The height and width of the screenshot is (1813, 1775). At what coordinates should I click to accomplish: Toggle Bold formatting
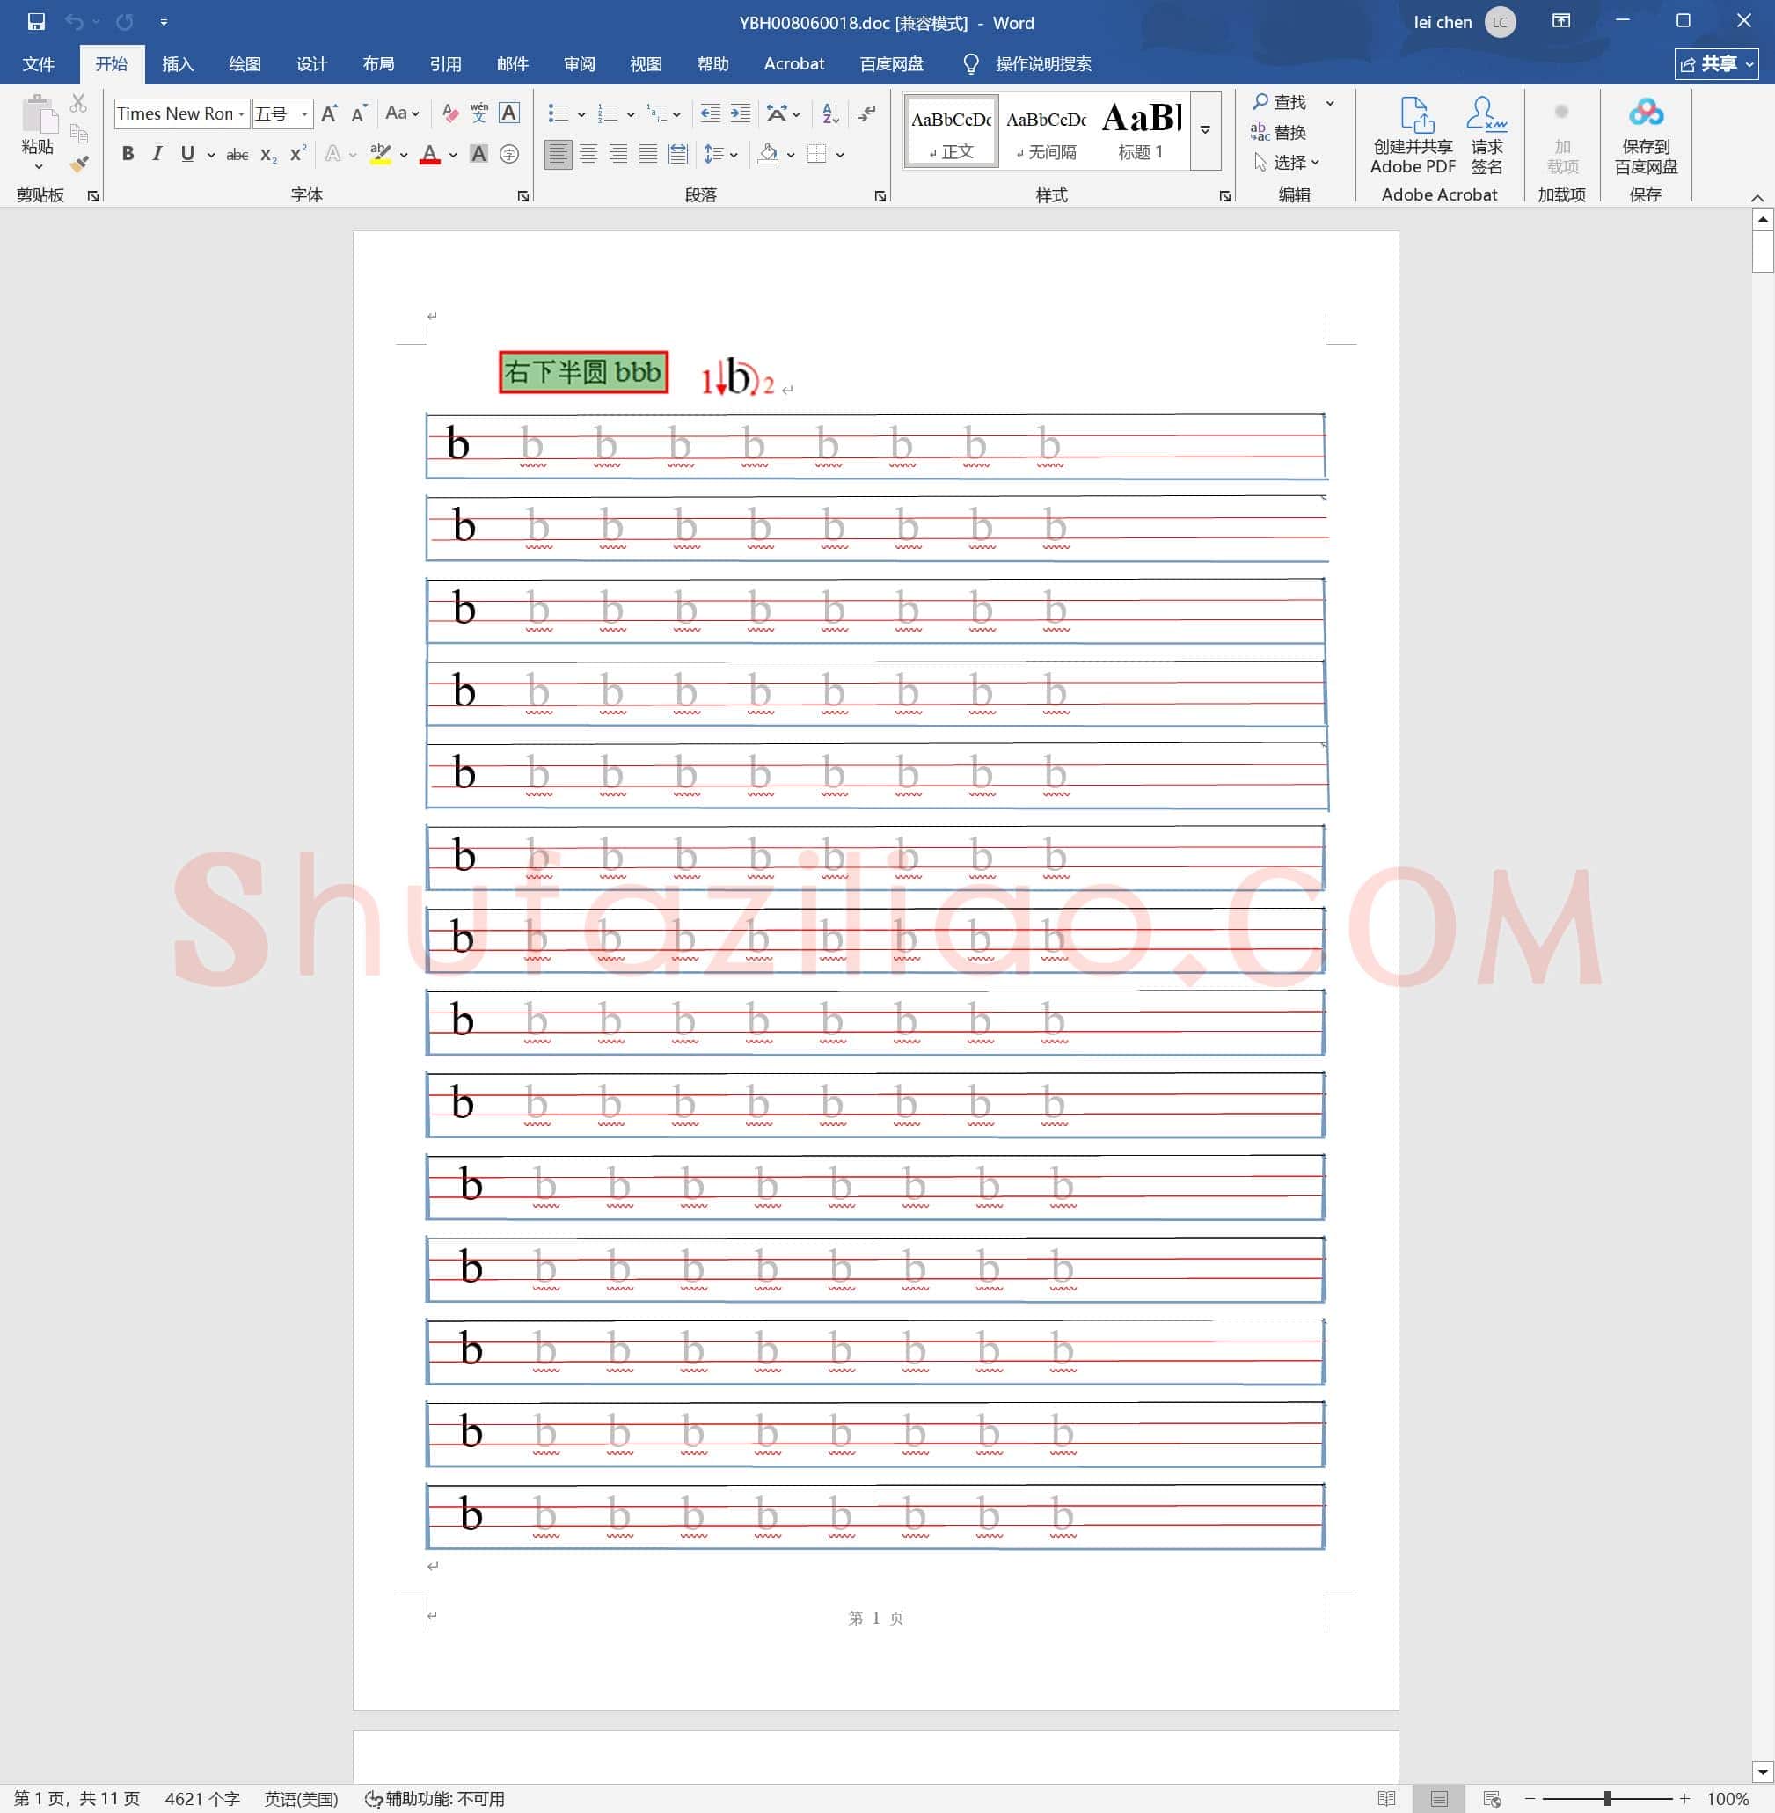point(128,155)
